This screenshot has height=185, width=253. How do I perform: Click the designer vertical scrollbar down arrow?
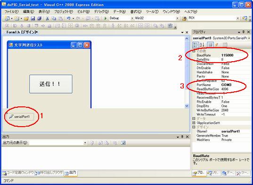tap(187, 106)
